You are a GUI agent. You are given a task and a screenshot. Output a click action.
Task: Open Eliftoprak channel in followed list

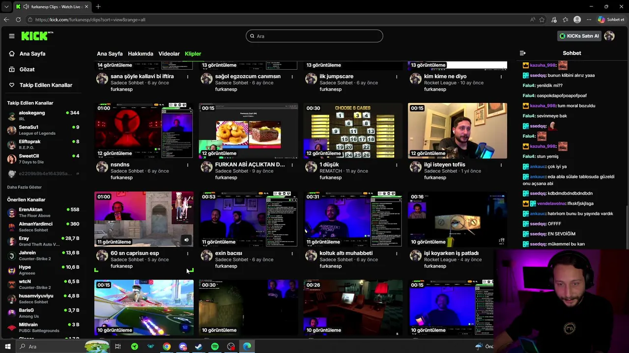coord(43,144)
